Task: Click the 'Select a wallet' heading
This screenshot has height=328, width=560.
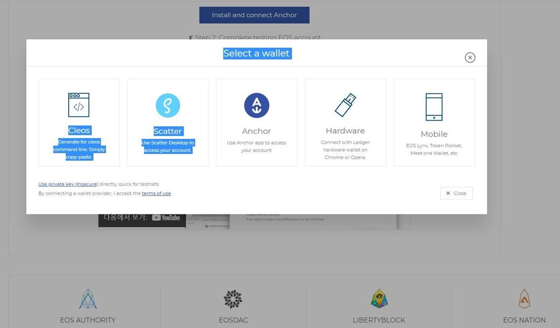Action: point(256,53)
